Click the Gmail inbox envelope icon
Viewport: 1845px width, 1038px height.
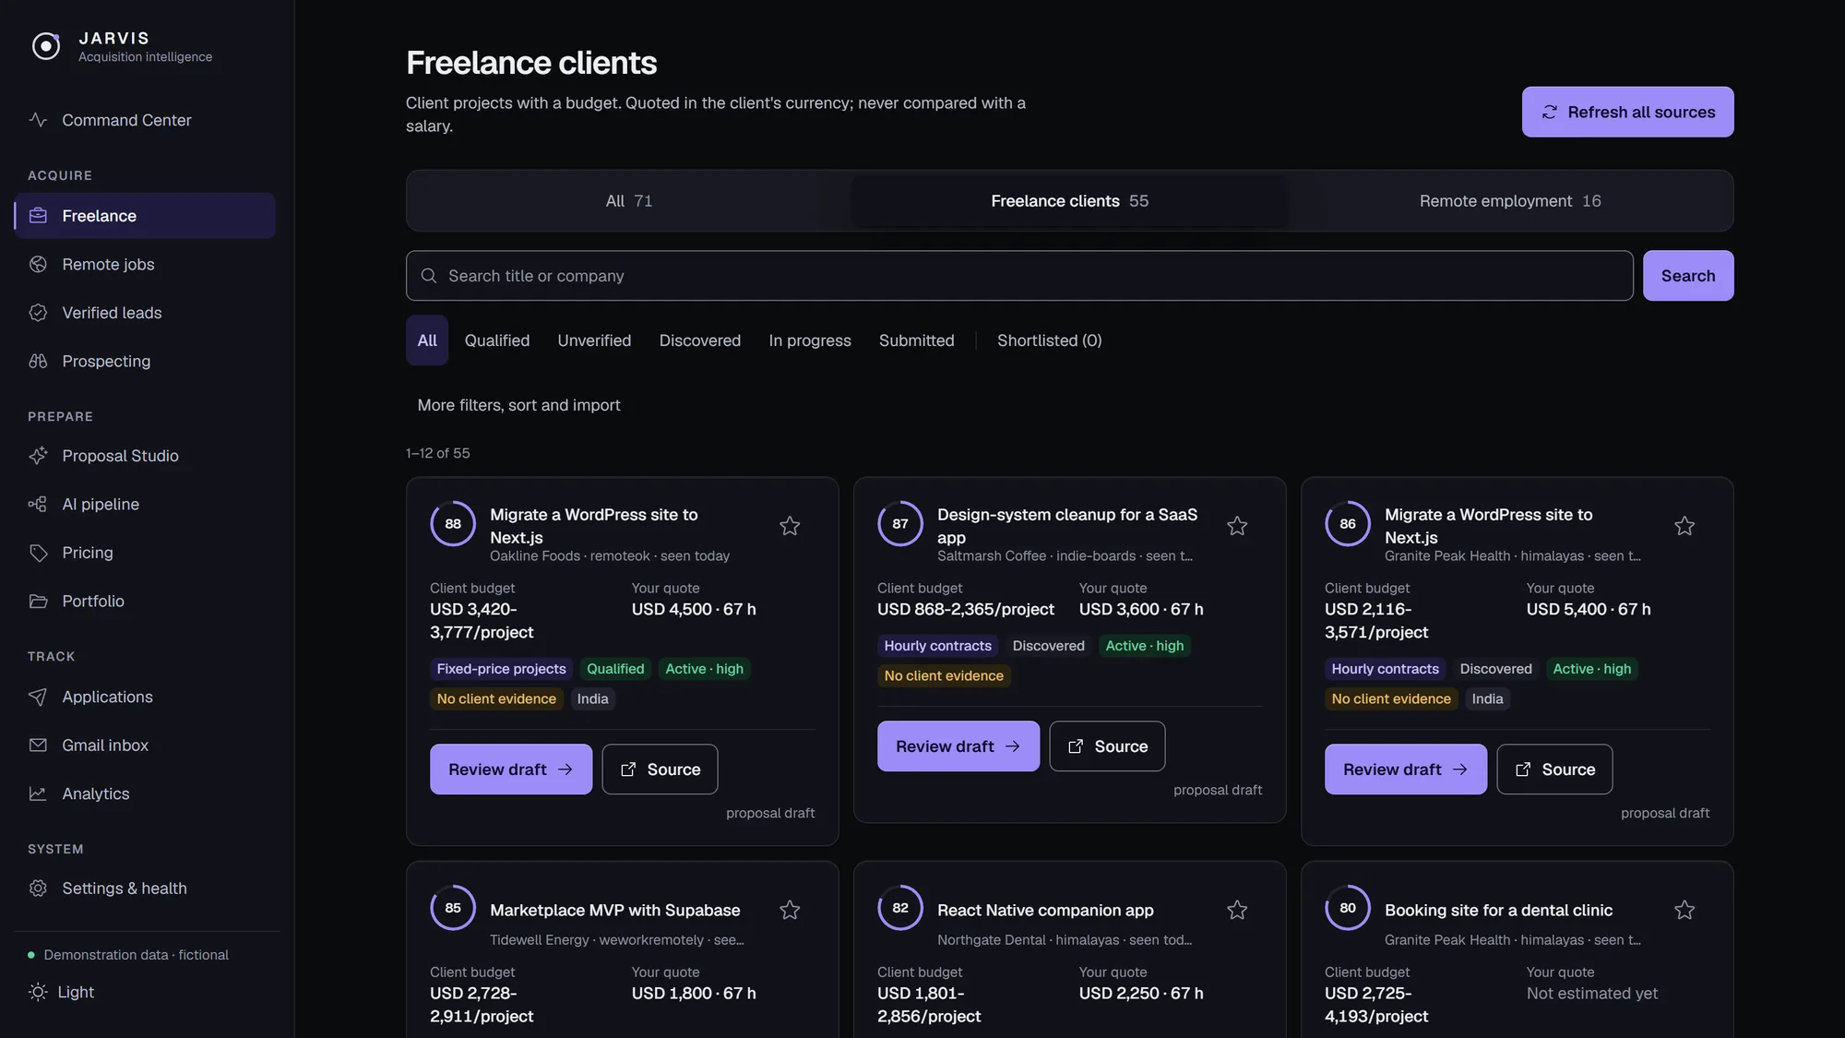38,746
